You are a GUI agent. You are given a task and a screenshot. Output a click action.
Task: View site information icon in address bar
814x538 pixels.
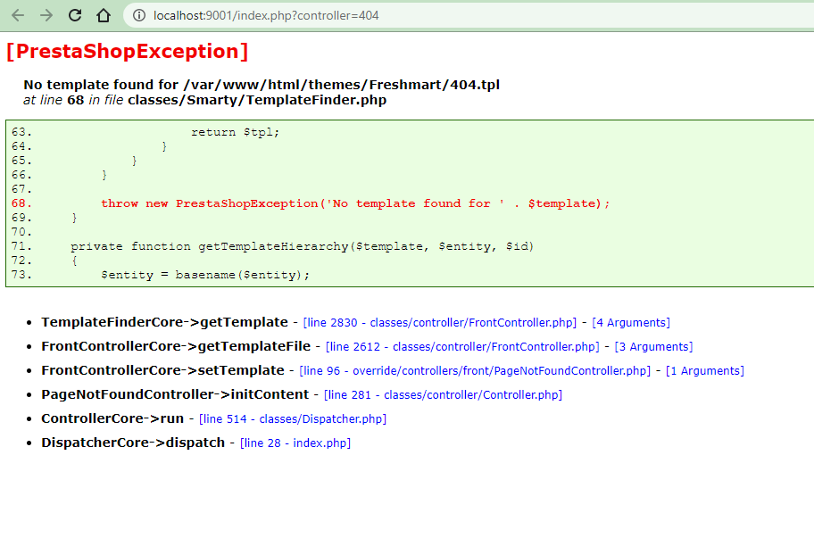[x=139, y=15]
